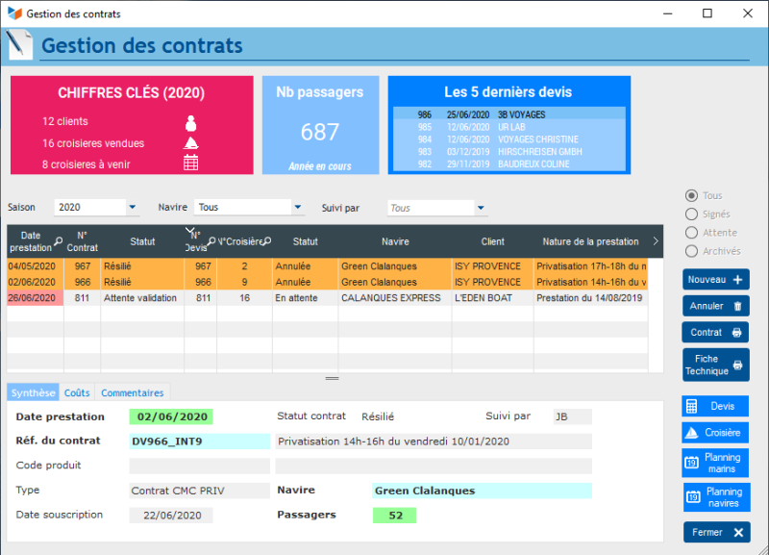Image resolution: width=769 pixels, height=555 pixels.
Task: Click the Annuler trash button
Action: coord(715,307)
